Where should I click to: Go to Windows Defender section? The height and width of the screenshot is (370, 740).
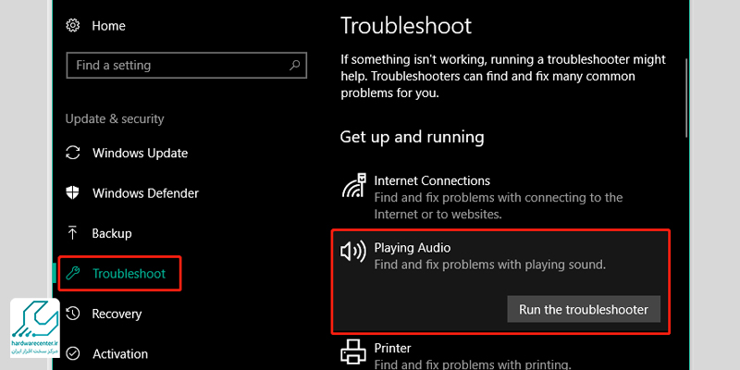[x=145, y=193]
